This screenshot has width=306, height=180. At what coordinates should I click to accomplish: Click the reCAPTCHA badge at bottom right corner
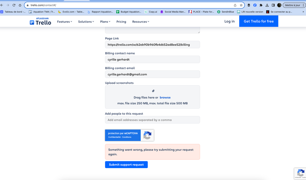300,173
